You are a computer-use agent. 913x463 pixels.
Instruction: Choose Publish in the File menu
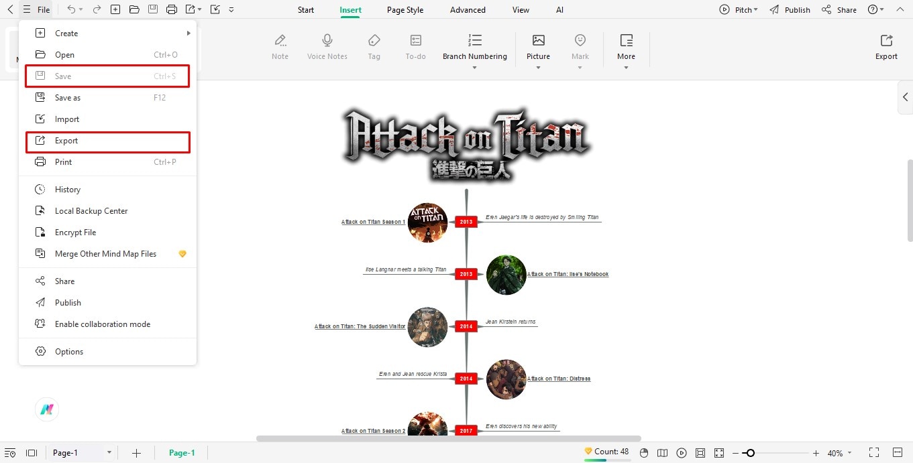pos(107,303)
